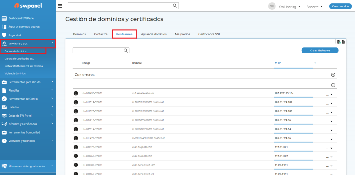The image size is (355, 175).
Task: Open the Mis precios tab
Action: tap(183, 34)
